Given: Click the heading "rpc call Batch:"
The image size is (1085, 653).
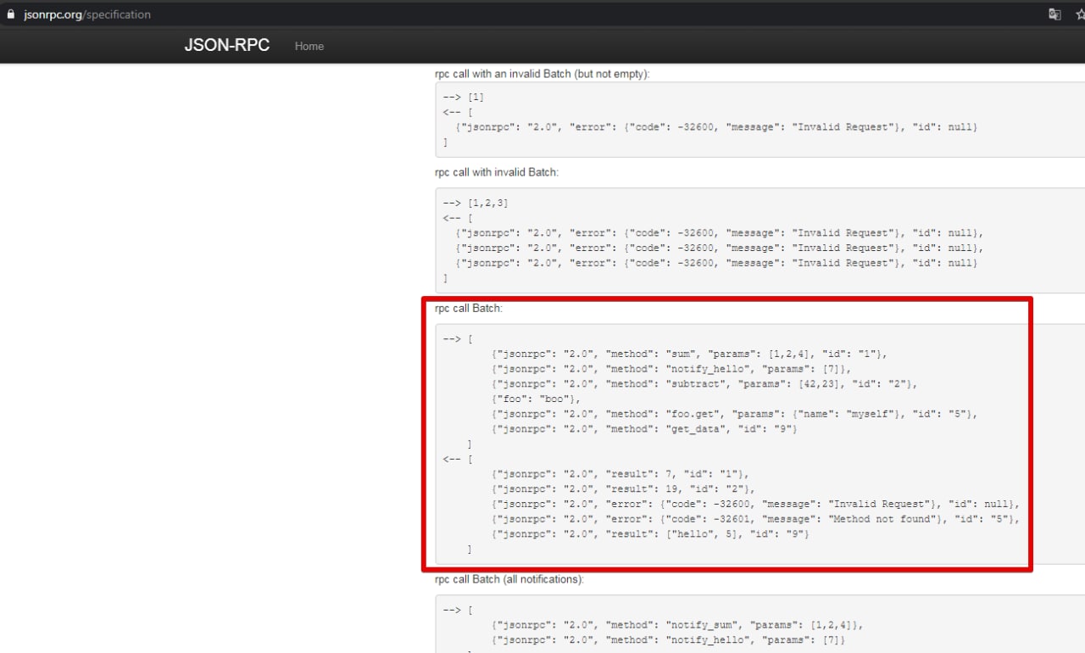Looking at the screenshot, I should (x=469, y=309).
